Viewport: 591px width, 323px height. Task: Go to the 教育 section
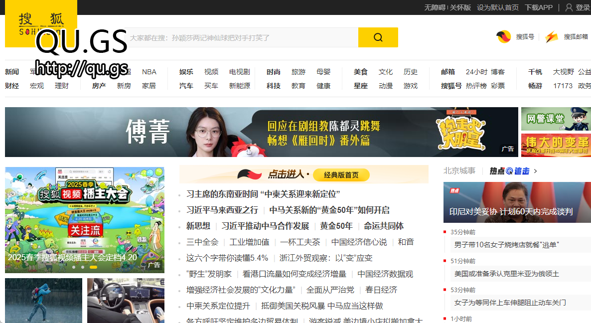pyautogui.click(x=298, y=86)
